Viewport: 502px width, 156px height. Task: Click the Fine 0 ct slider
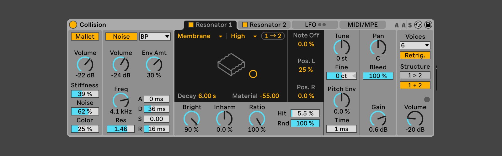coord(342,76)
